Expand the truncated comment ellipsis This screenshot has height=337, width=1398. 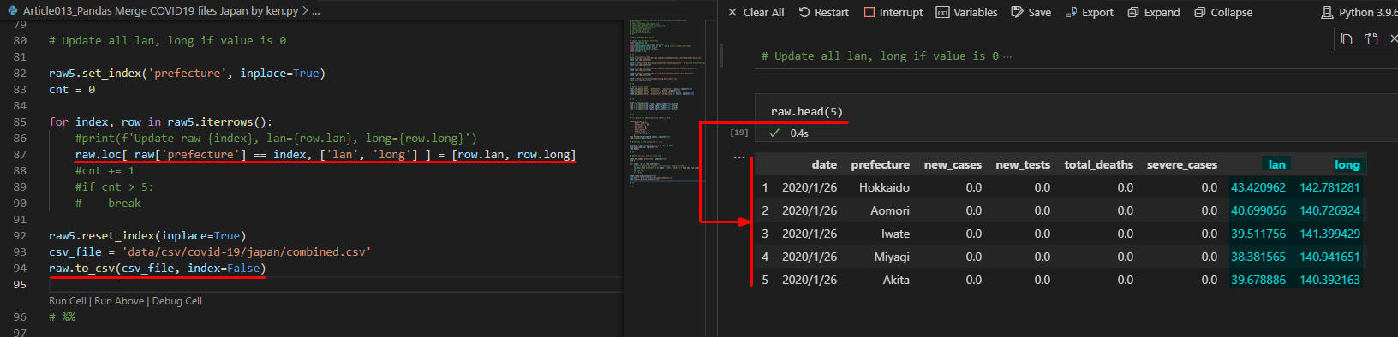tap(1007, 56)
